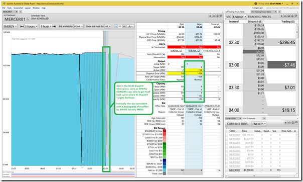Click the -$7.46 trading price cell

point(281,65)
